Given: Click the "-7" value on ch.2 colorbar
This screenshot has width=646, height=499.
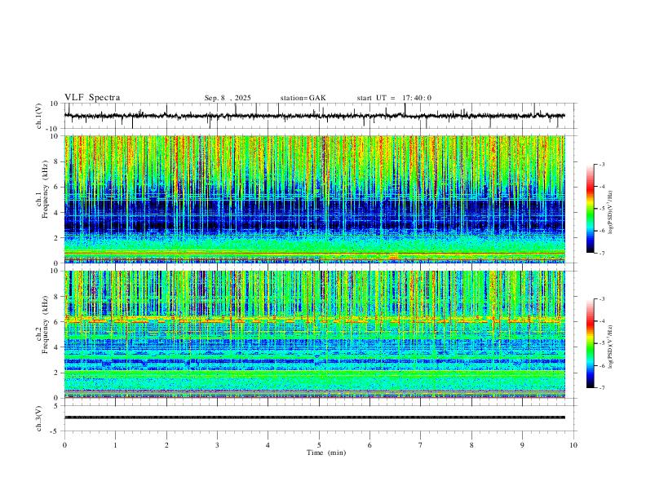Looking at the screenshot, I should click(601, 388).
